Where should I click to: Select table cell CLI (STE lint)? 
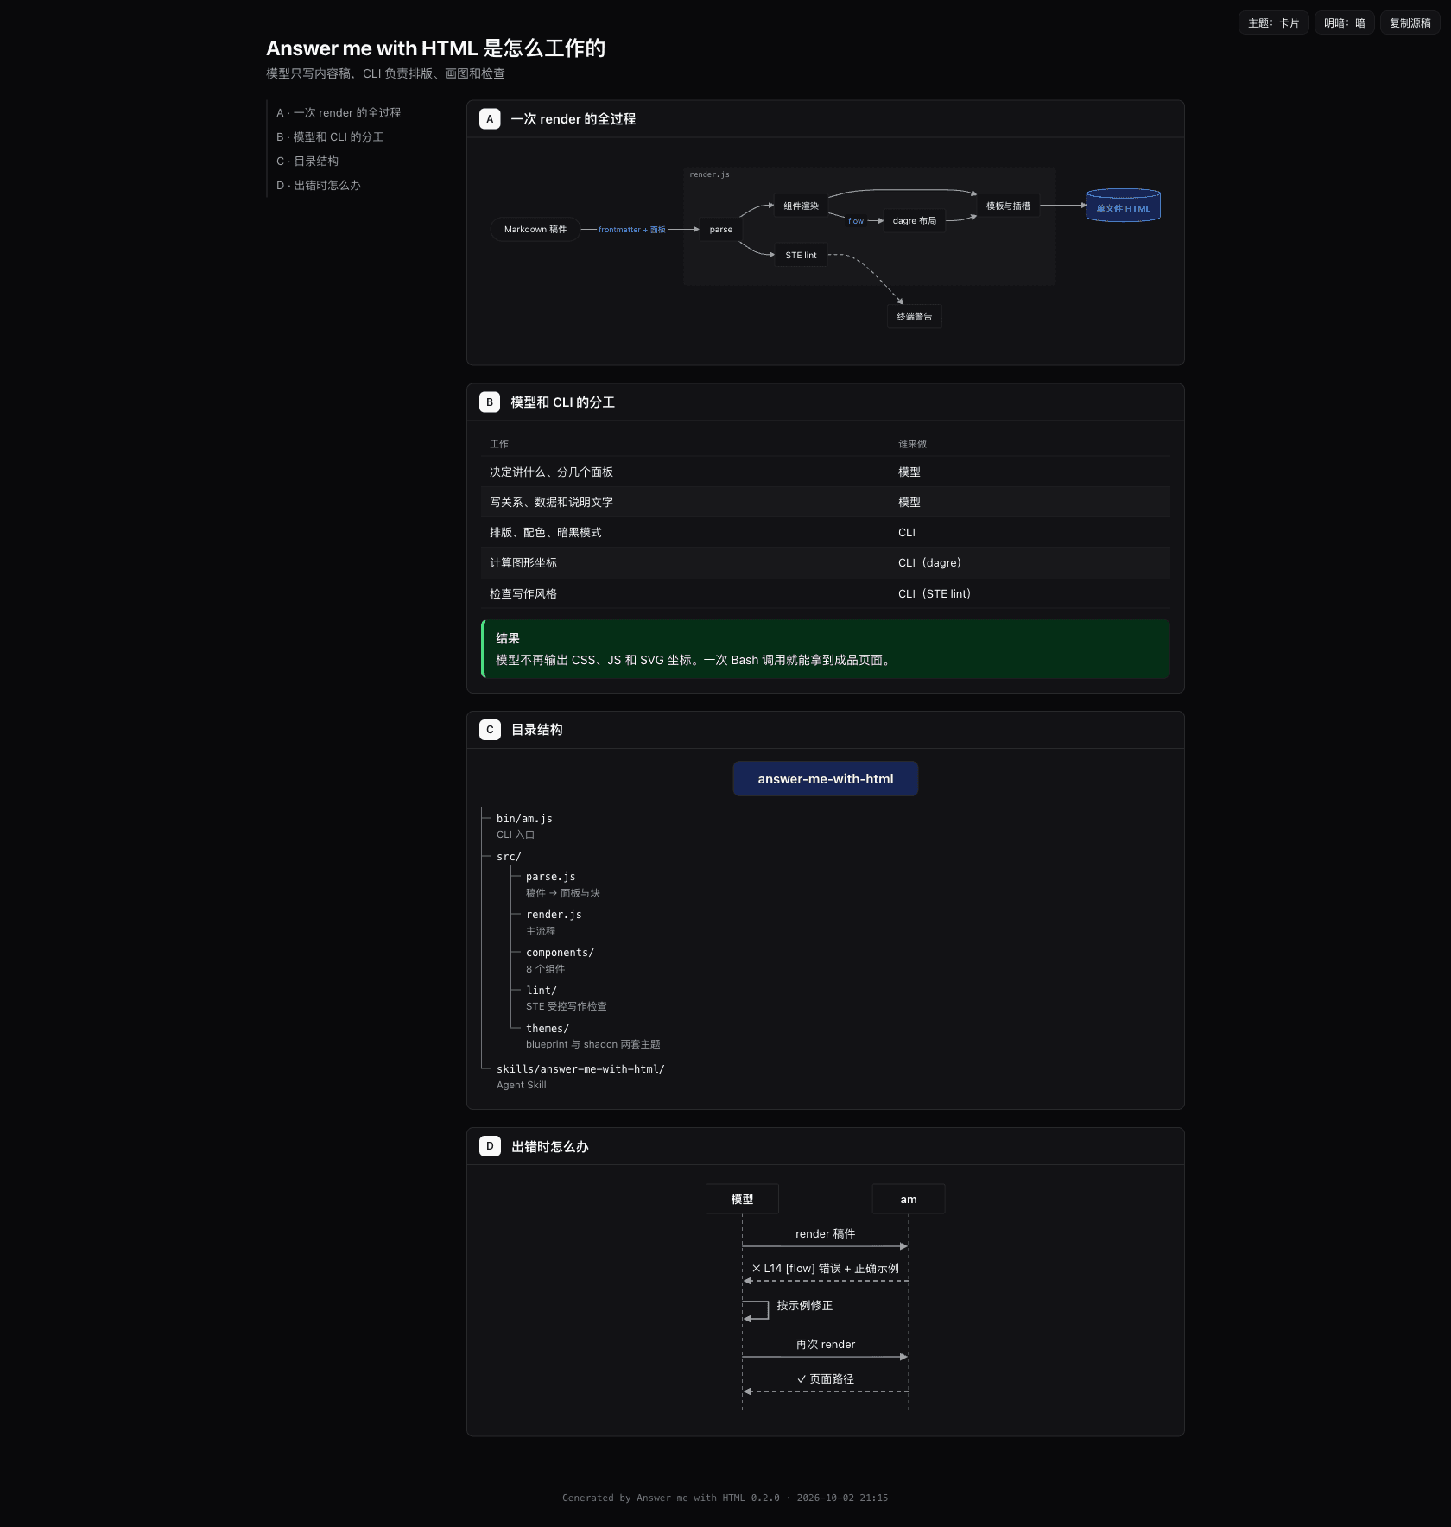click(935, 594)
